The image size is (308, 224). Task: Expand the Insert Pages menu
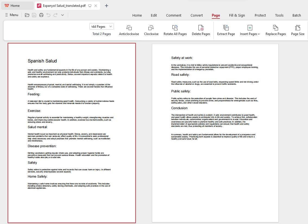[250, 29]
